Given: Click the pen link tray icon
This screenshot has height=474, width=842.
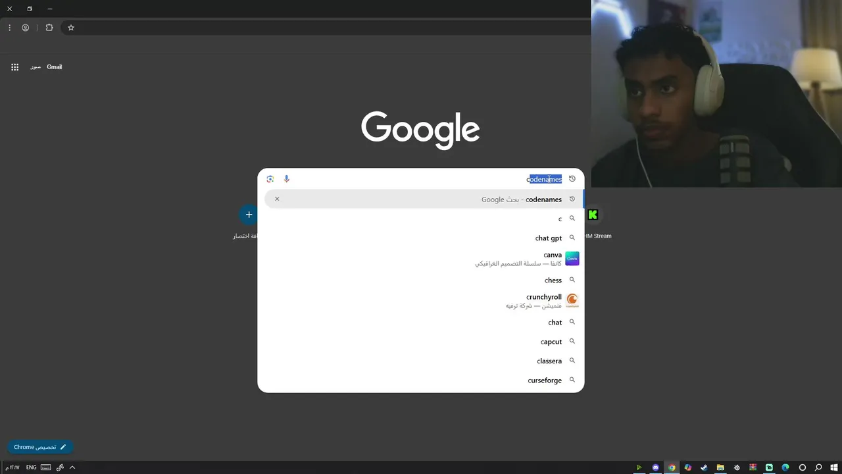Looking at the screenshot, I should (x=60, y=467).
